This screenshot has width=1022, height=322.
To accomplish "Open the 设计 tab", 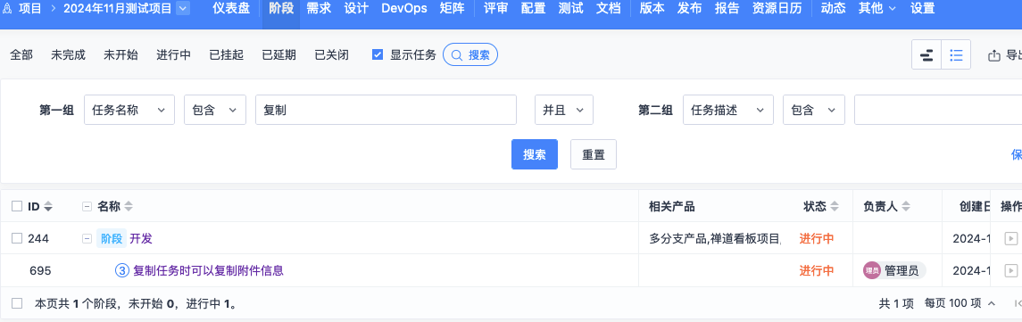I will (x=356, y=9).
